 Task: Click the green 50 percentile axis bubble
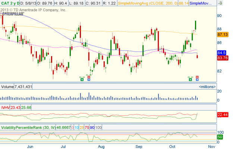pyautogui.click(x=220, y=137)
